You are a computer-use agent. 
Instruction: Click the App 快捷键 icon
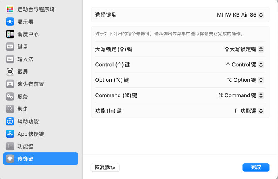pos(10,134)
